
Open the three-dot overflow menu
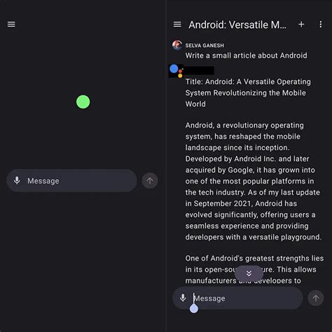tap(321, 25)
